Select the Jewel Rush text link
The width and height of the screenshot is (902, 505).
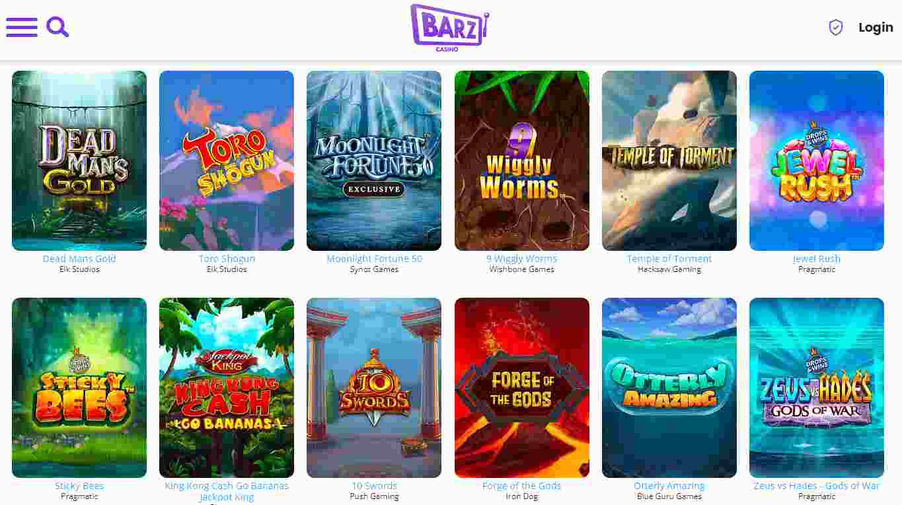(x=817, y=259)
